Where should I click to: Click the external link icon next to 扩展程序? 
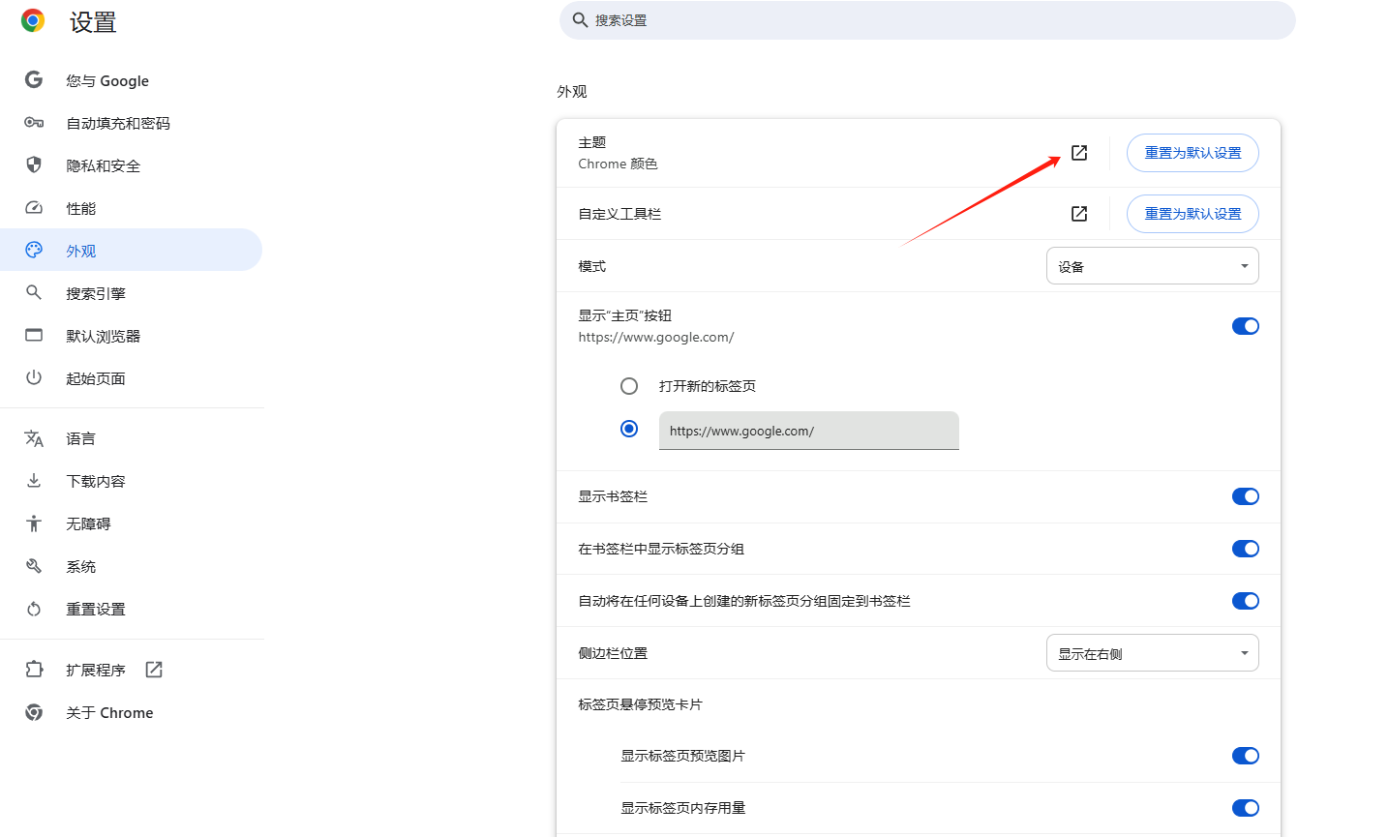[154, 670]
